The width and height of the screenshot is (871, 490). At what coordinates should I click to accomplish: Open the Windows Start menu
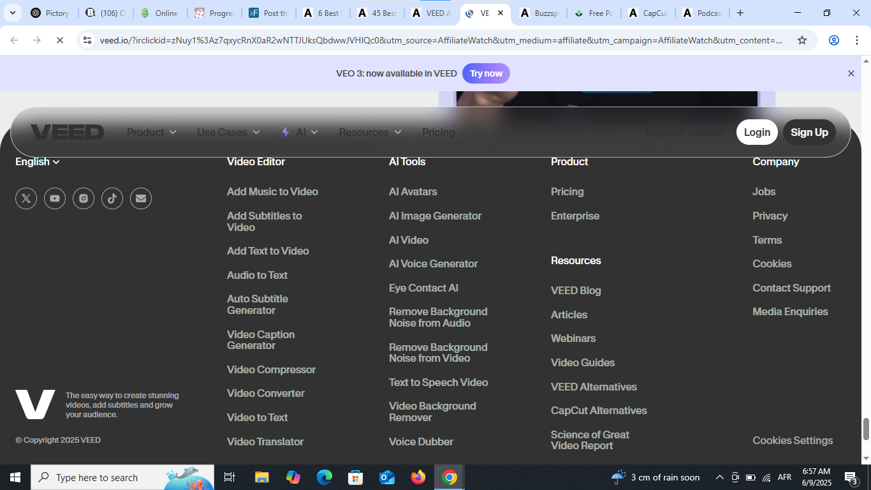click(x=15, y=477)
